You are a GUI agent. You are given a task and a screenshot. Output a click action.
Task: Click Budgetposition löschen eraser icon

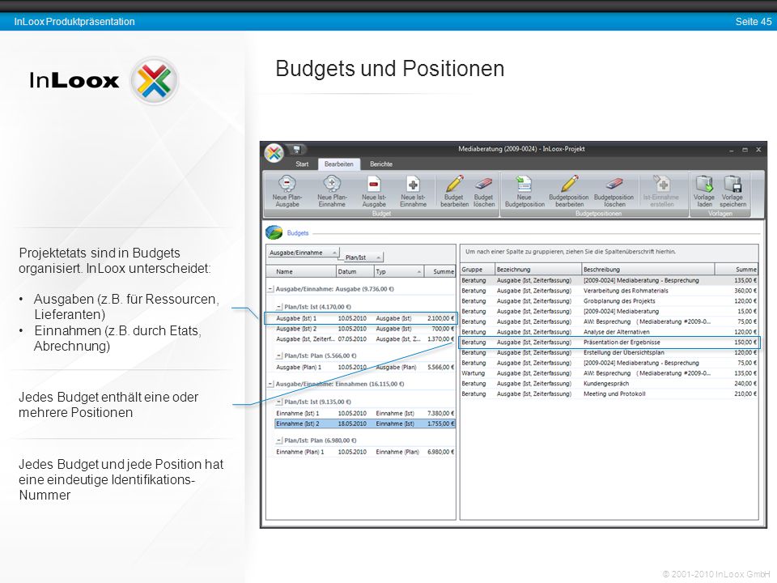click(614, 184)
